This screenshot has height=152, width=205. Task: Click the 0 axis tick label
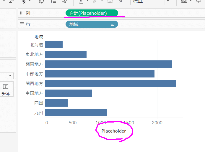tap(47, 123)
